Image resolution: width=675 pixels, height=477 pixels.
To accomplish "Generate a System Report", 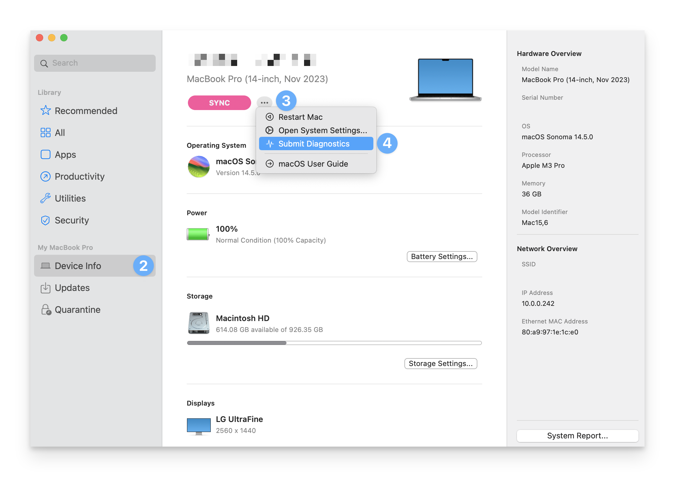I will (577, 436).
